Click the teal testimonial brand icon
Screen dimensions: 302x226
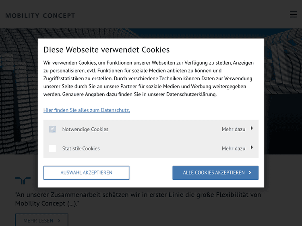click(x=23, y=181)
